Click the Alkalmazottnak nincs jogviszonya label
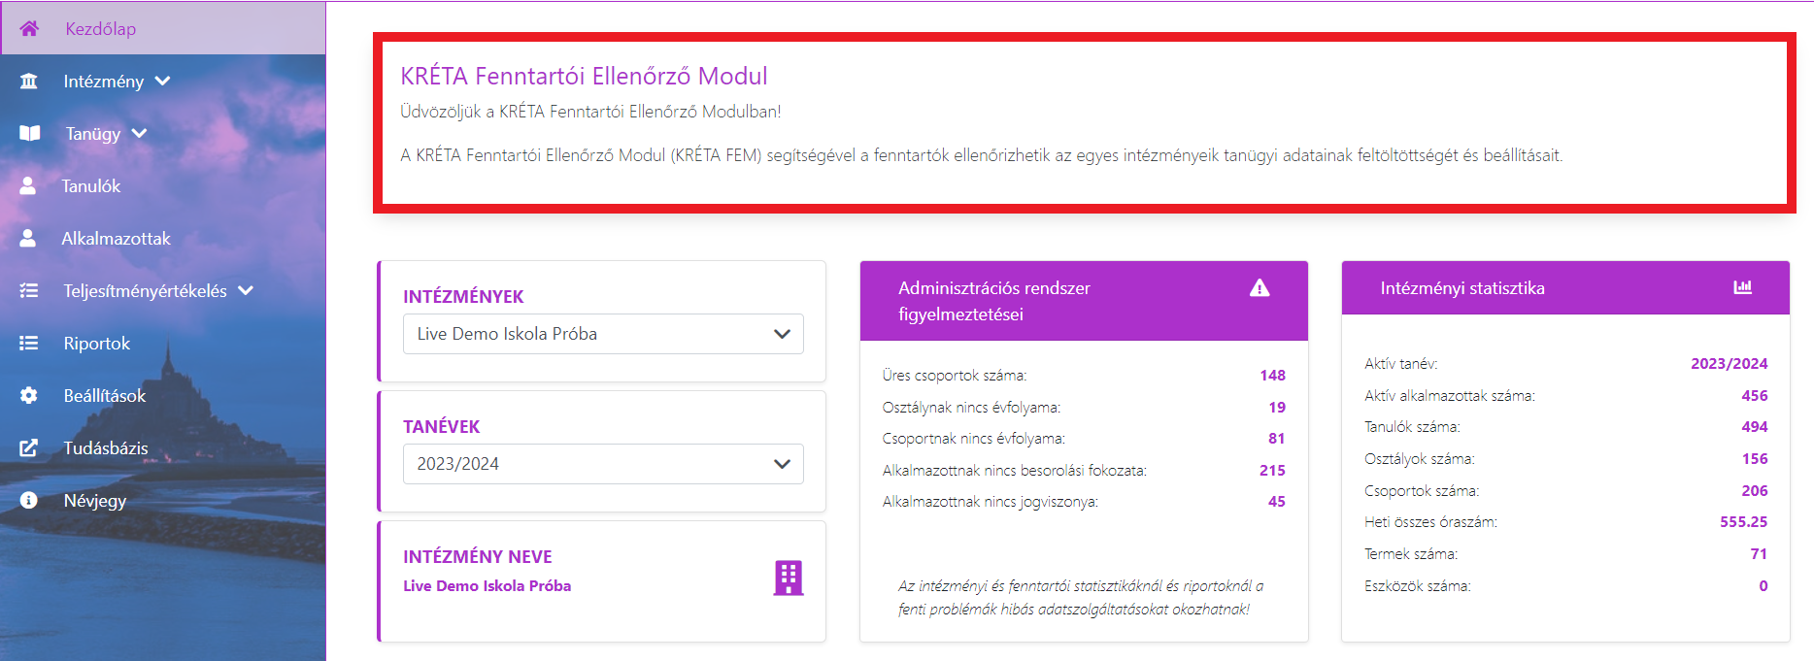Screen dimensions: 1814x661 tap(991, 502)
